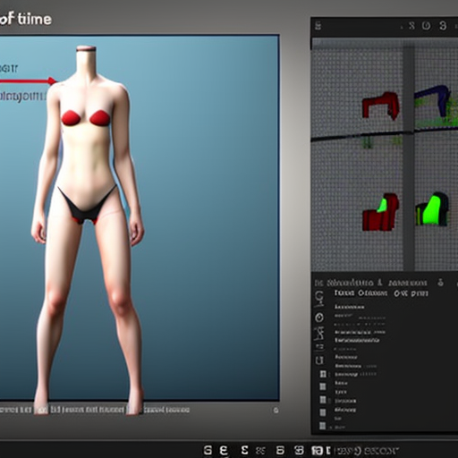The width and height of the screenshot is (458, 458).
Task: Click the circular target icon in the panel sidebar
Action: click(x=319, y=318)
